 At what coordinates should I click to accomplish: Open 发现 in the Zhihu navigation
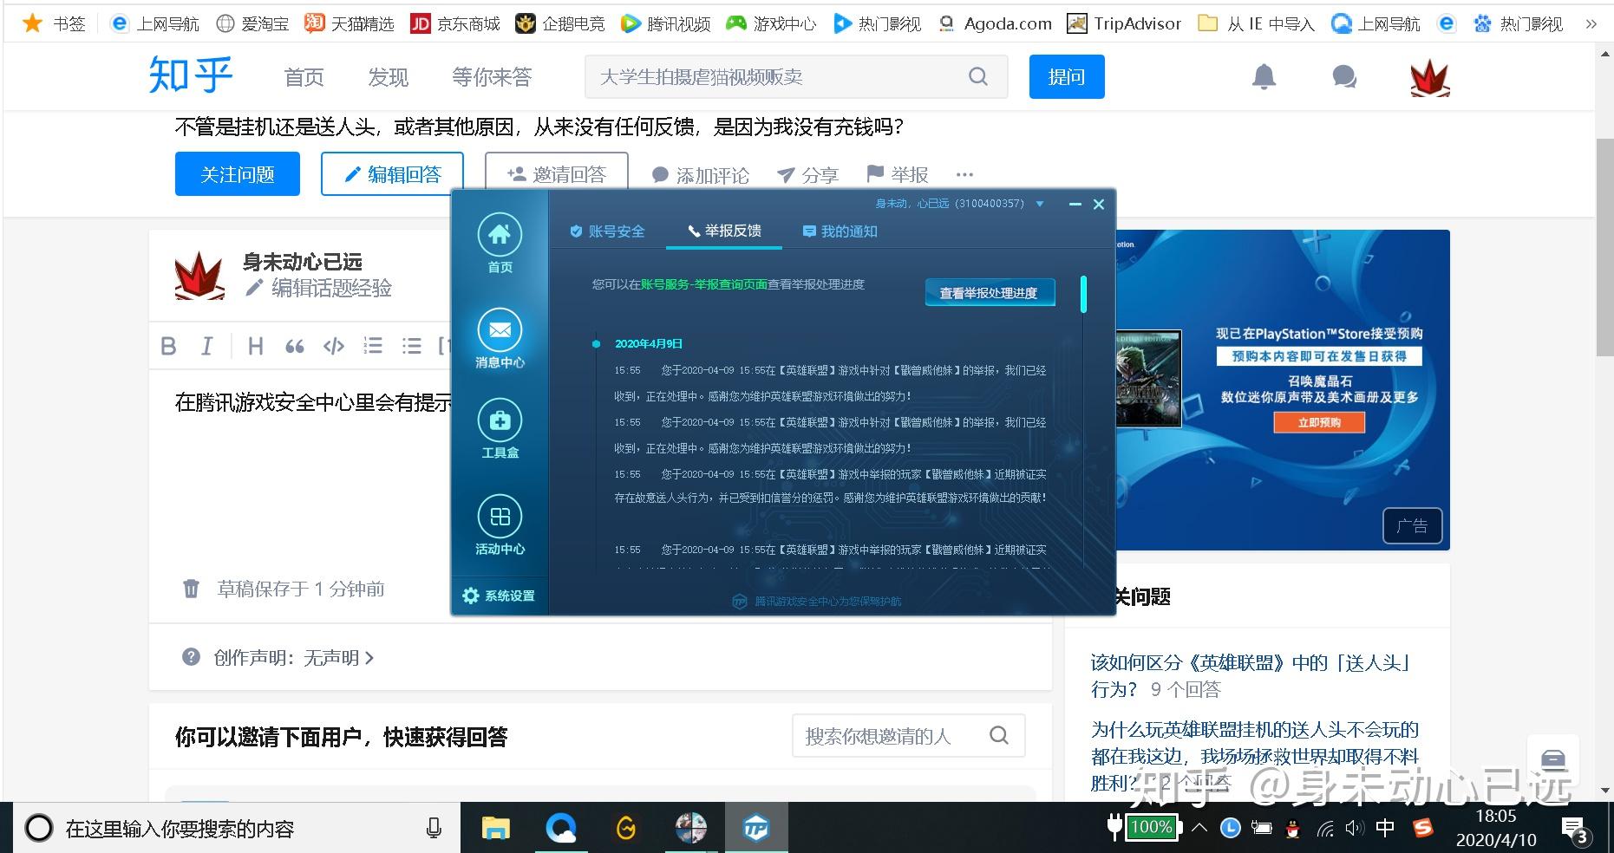[x=387, y=77]
